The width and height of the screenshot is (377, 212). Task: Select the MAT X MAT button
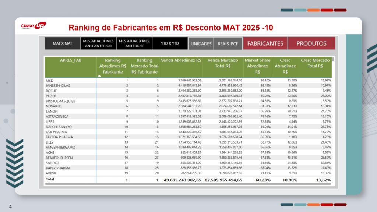62,43
